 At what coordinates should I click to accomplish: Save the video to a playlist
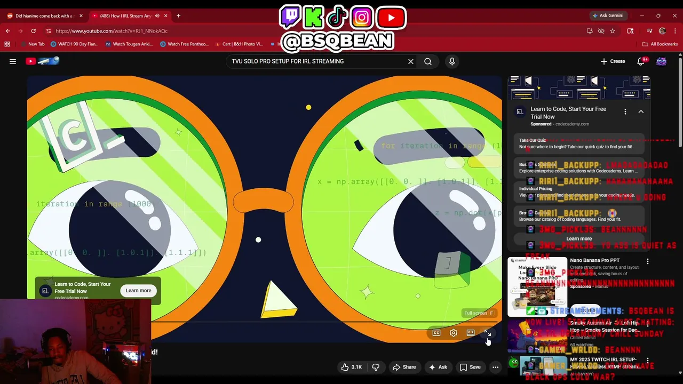tap(470, 367)
